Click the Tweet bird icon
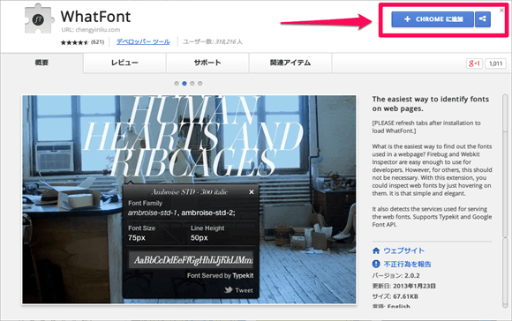Image resolution: width=512 pixels, height=321 pixels. pos(229,289)
